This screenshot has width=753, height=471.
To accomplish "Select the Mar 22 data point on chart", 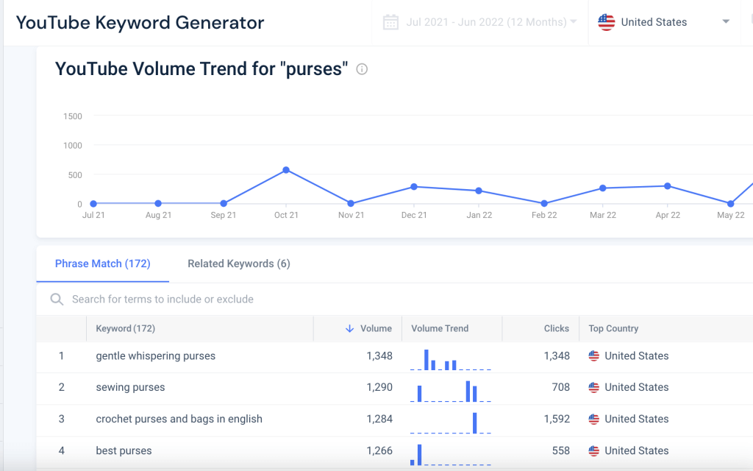I will [x=603, y=188].
